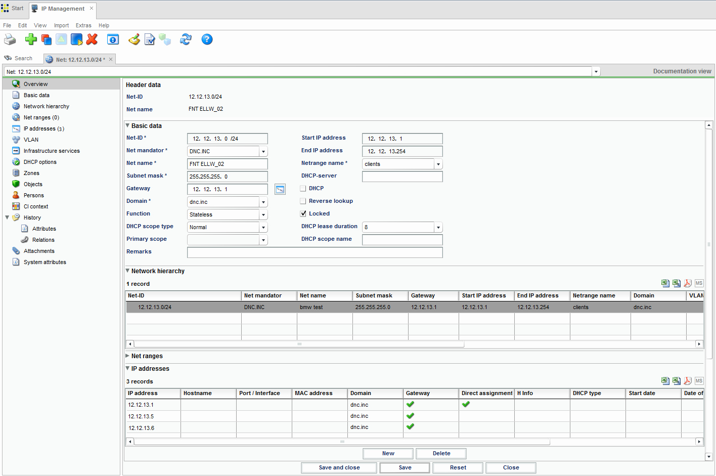Uncheck the Locked checkbox
716x476 pixels.
point(303,213)
